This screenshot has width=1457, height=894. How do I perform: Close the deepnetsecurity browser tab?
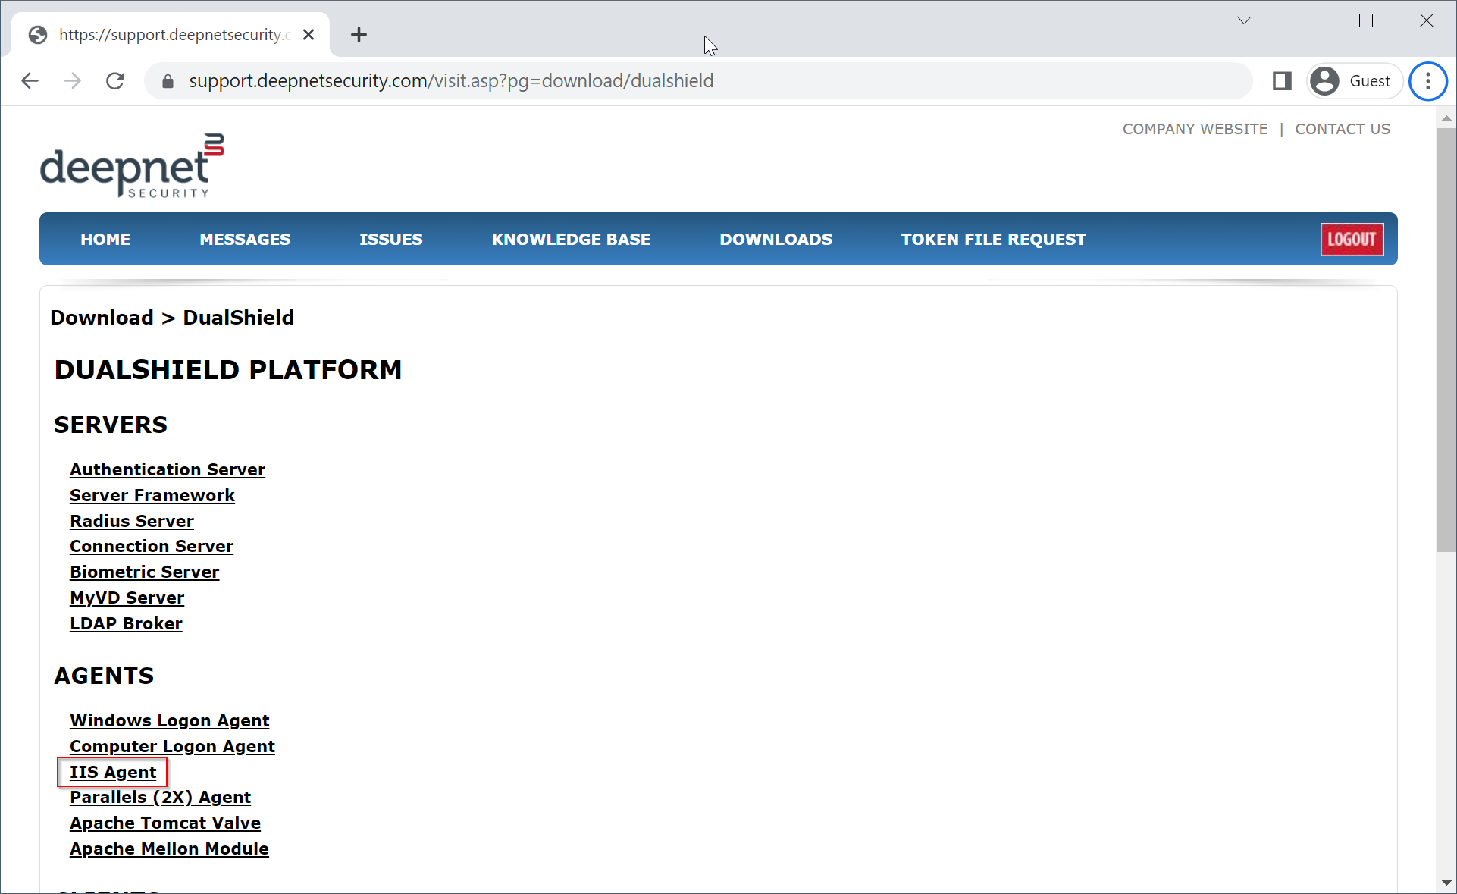pos(309,35)
